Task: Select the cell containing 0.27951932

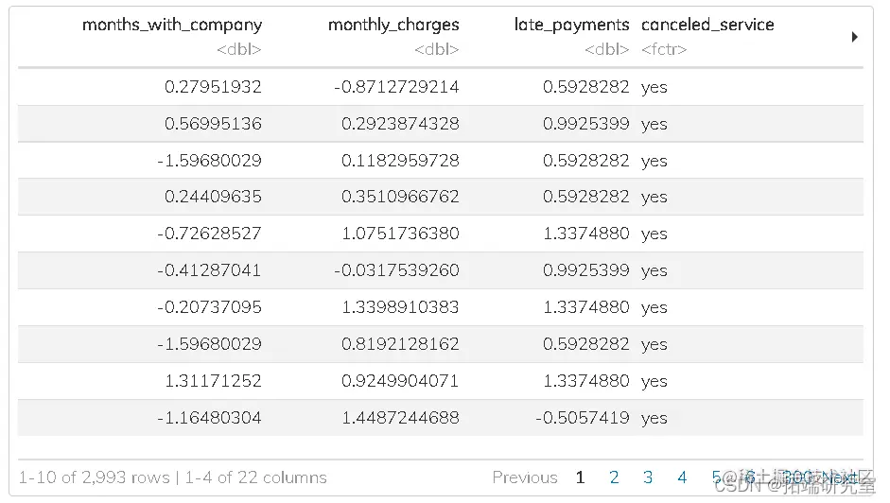Action: [213, 87]
